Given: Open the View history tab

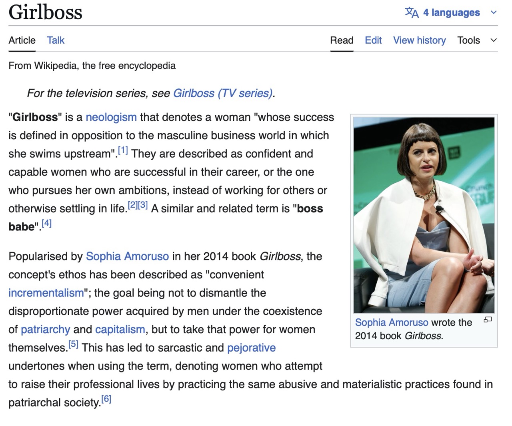Looking at the screenshot, I should click(x=419, y=40).
